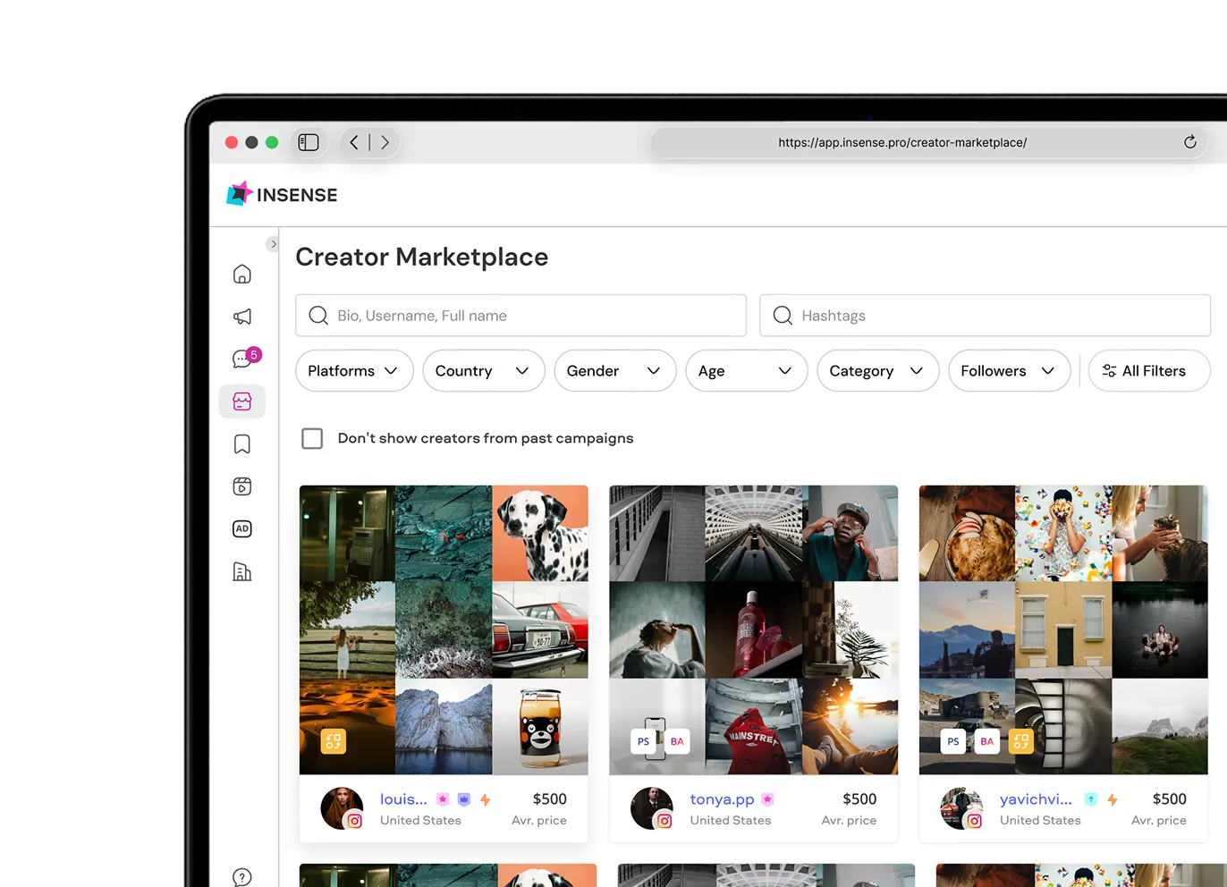Click the building icon at sidebar bottom
Screen dimensions: 1227x887
(241, 570)
